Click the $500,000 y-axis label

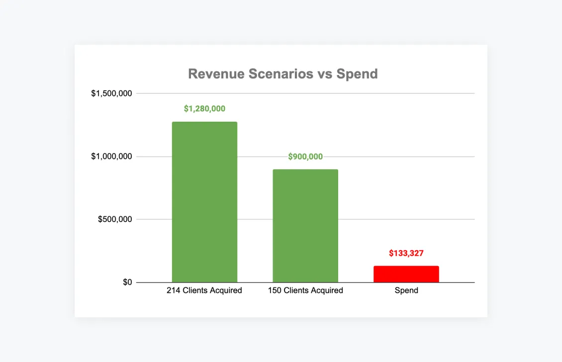click(x=115, y=219)
